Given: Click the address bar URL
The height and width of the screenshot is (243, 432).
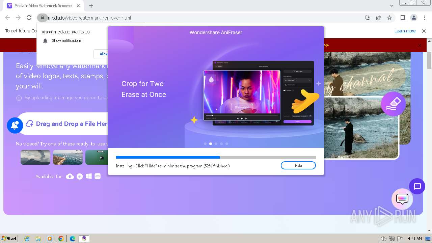Looking at the screenshot, I should pos(89,18).
